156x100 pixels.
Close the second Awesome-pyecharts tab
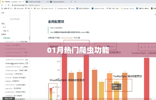47,2
